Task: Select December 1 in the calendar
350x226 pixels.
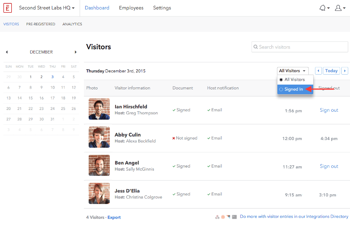Action: click(31, 77)
